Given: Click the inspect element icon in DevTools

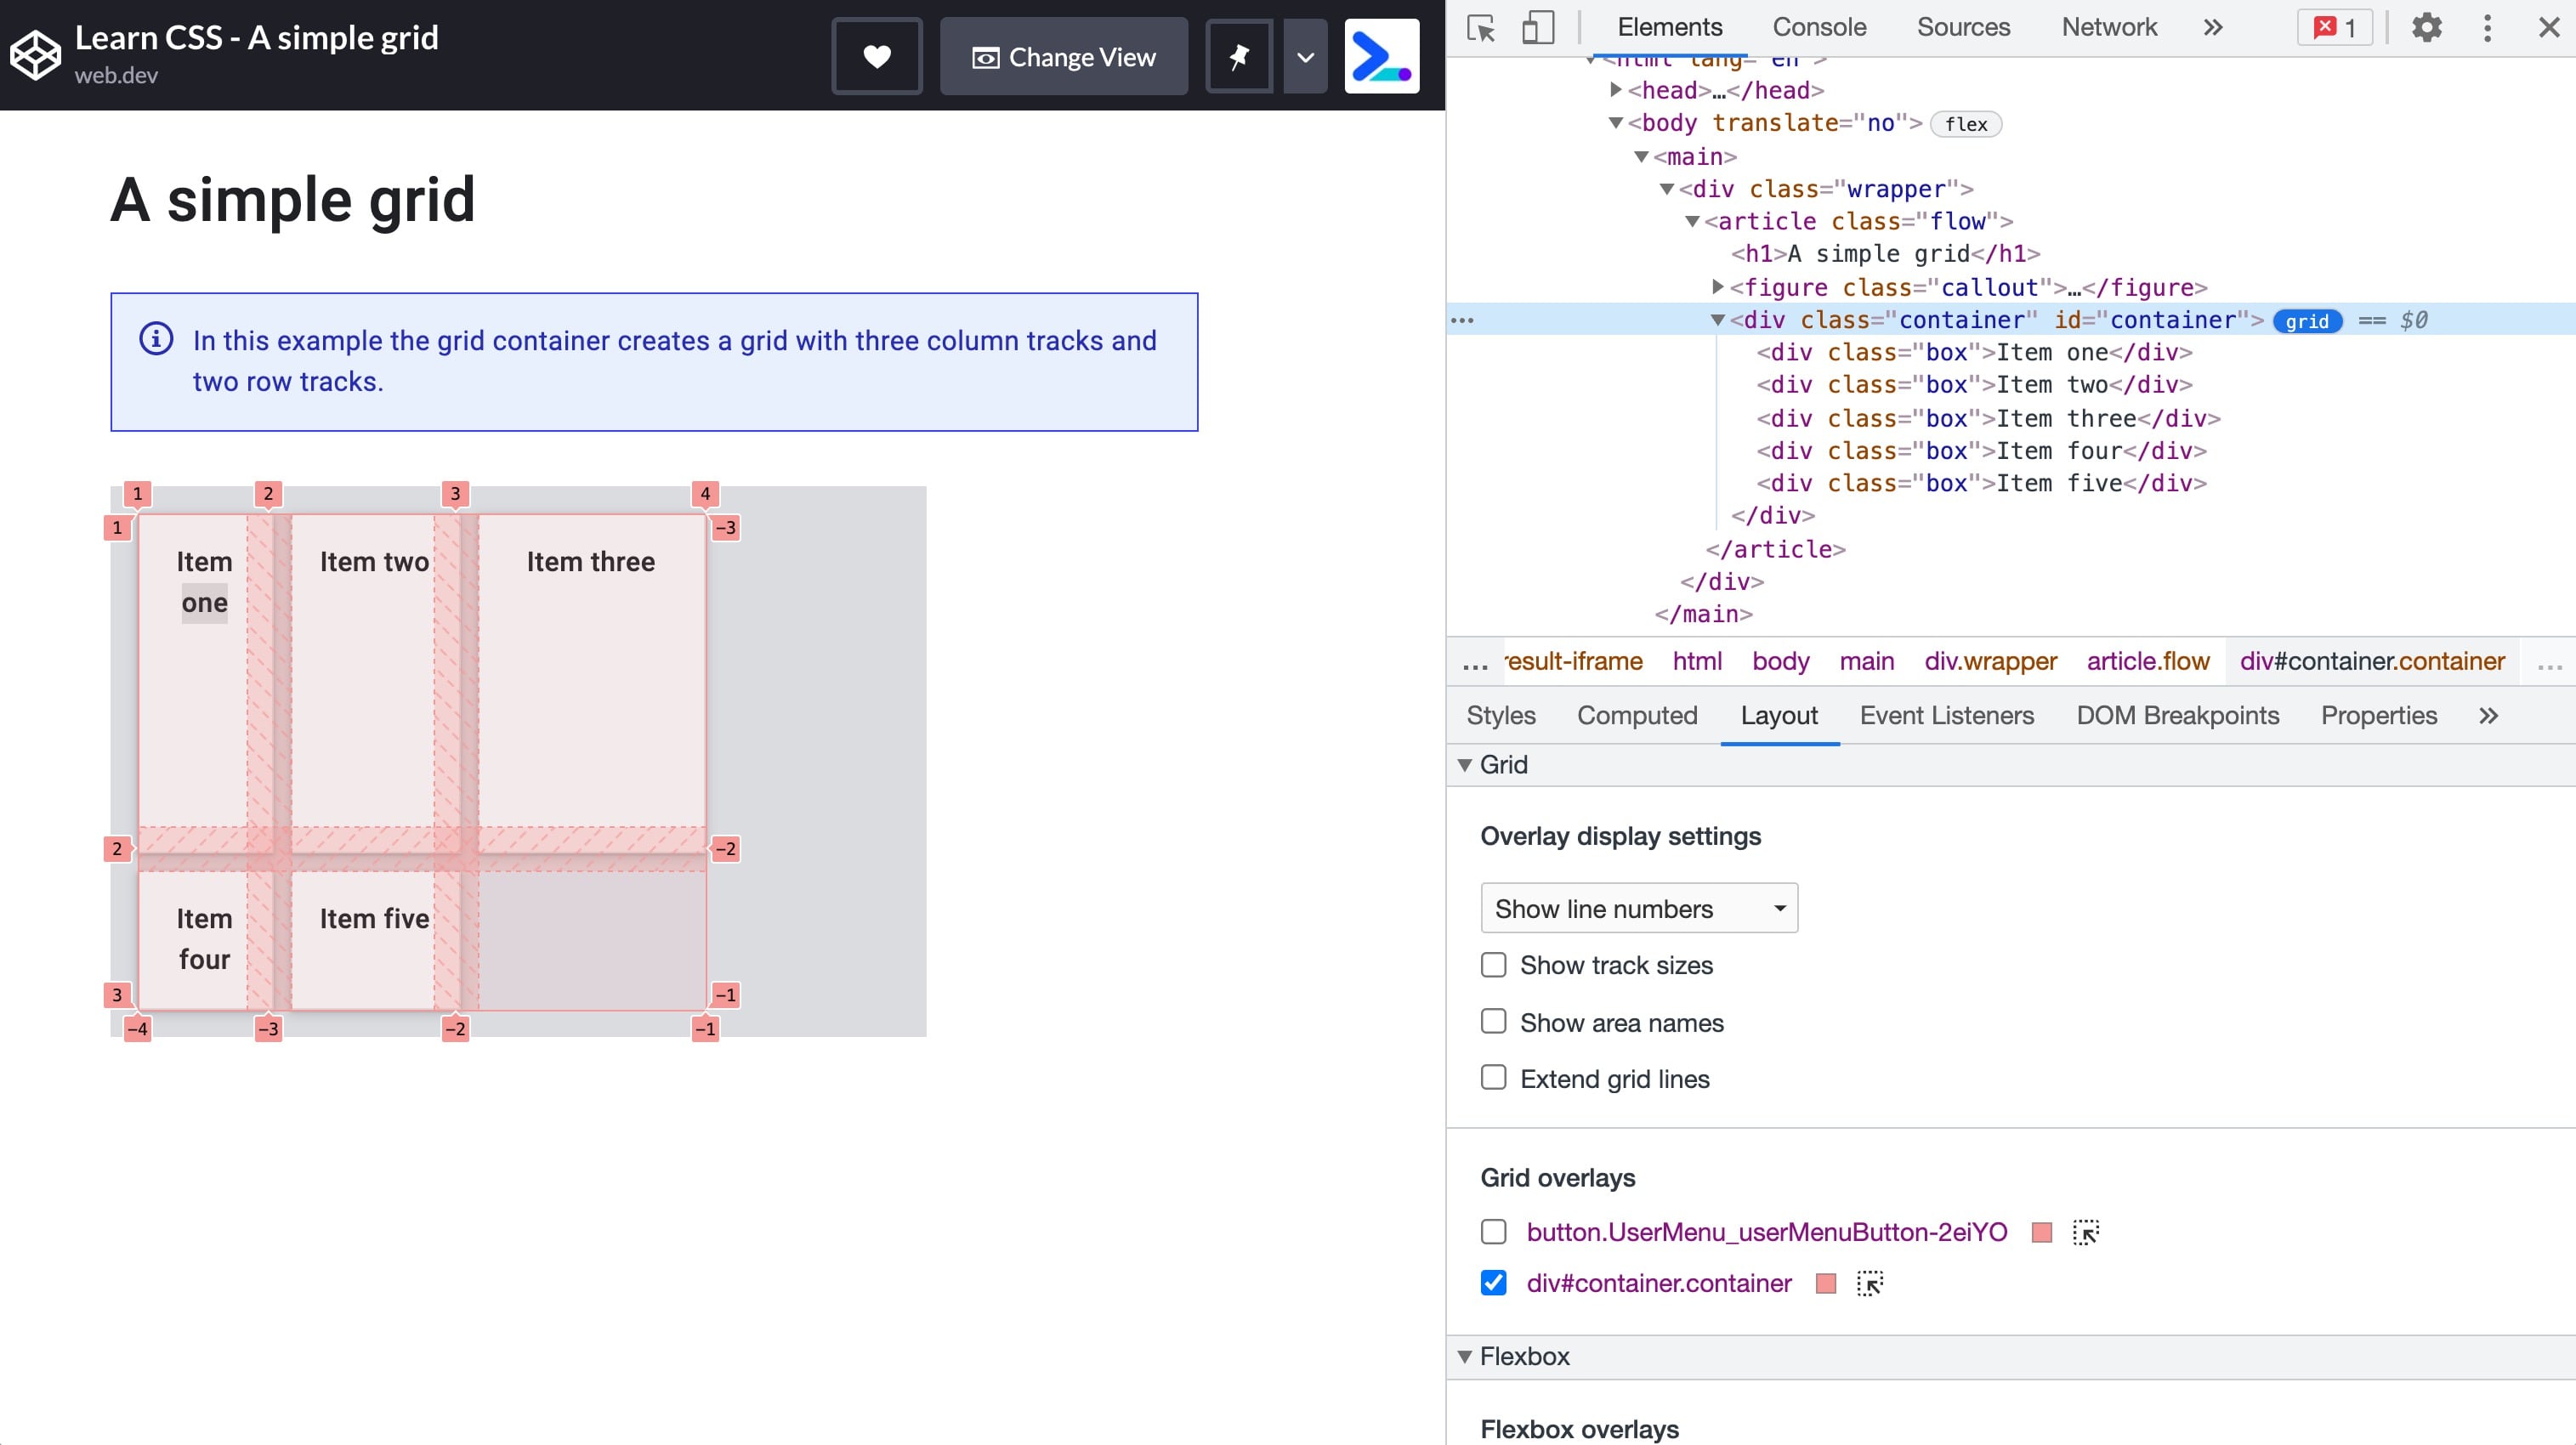Looking at the screenshot, I should (x=1481, y=26).
